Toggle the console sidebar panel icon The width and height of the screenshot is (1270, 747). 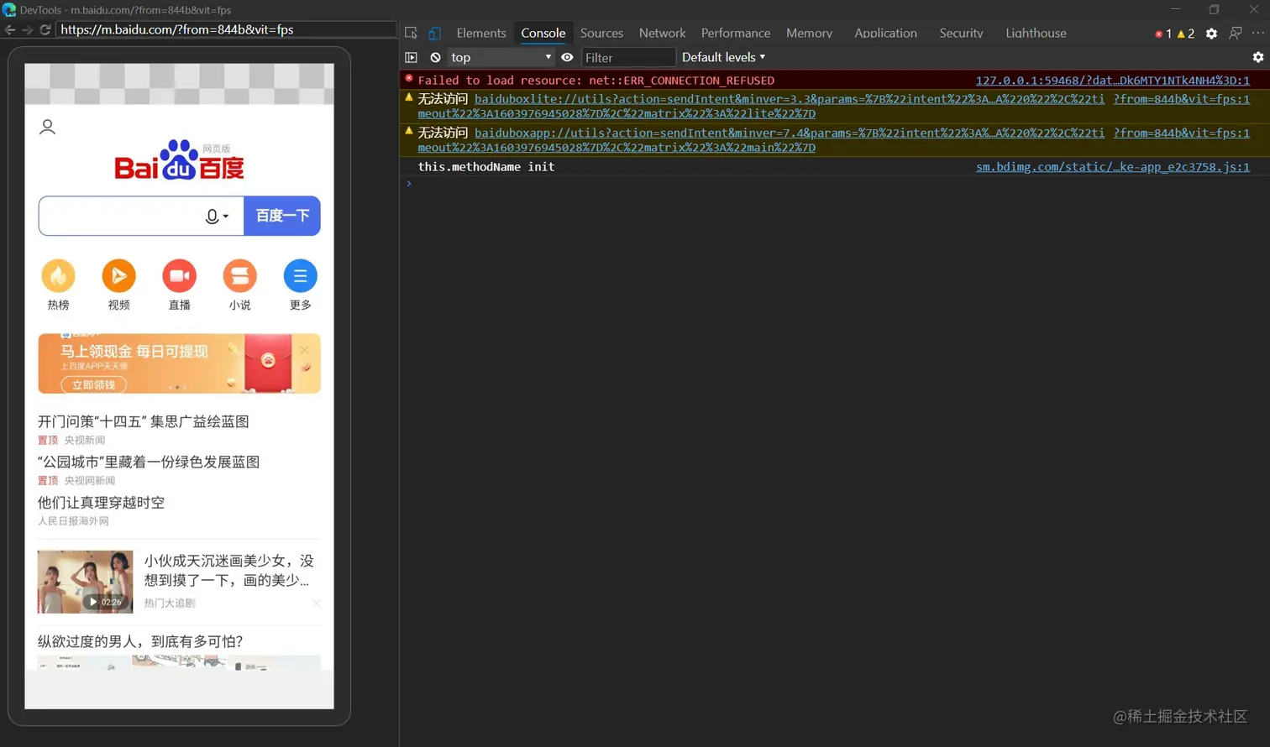click(411, 57)
